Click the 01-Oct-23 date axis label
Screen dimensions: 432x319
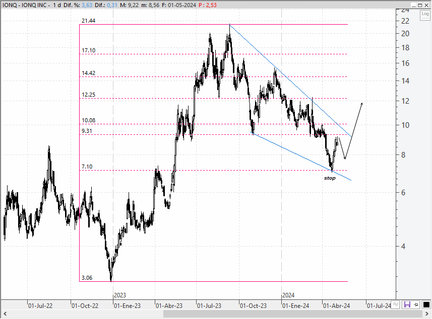pyautogui.click(x=253, y=306)
